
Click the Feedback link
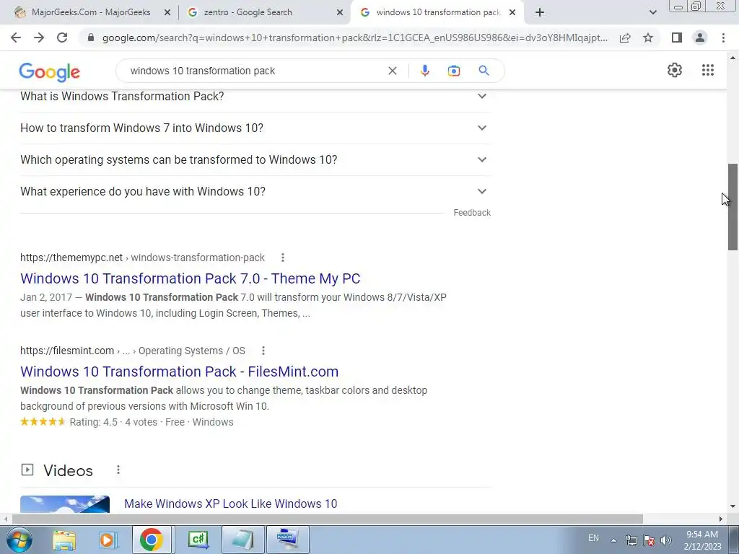(472, 213)
